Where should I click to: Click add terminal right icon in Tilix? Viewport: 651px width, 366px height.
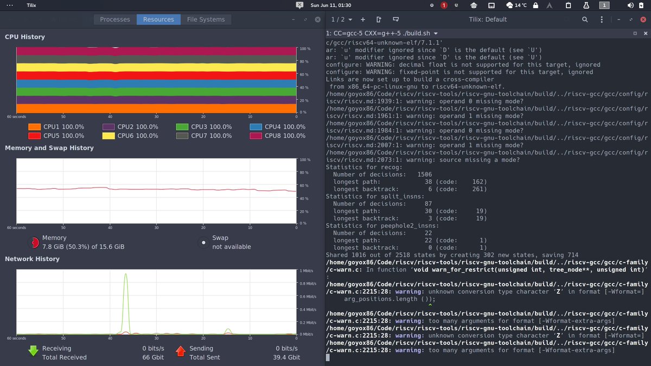pos(379,20)
